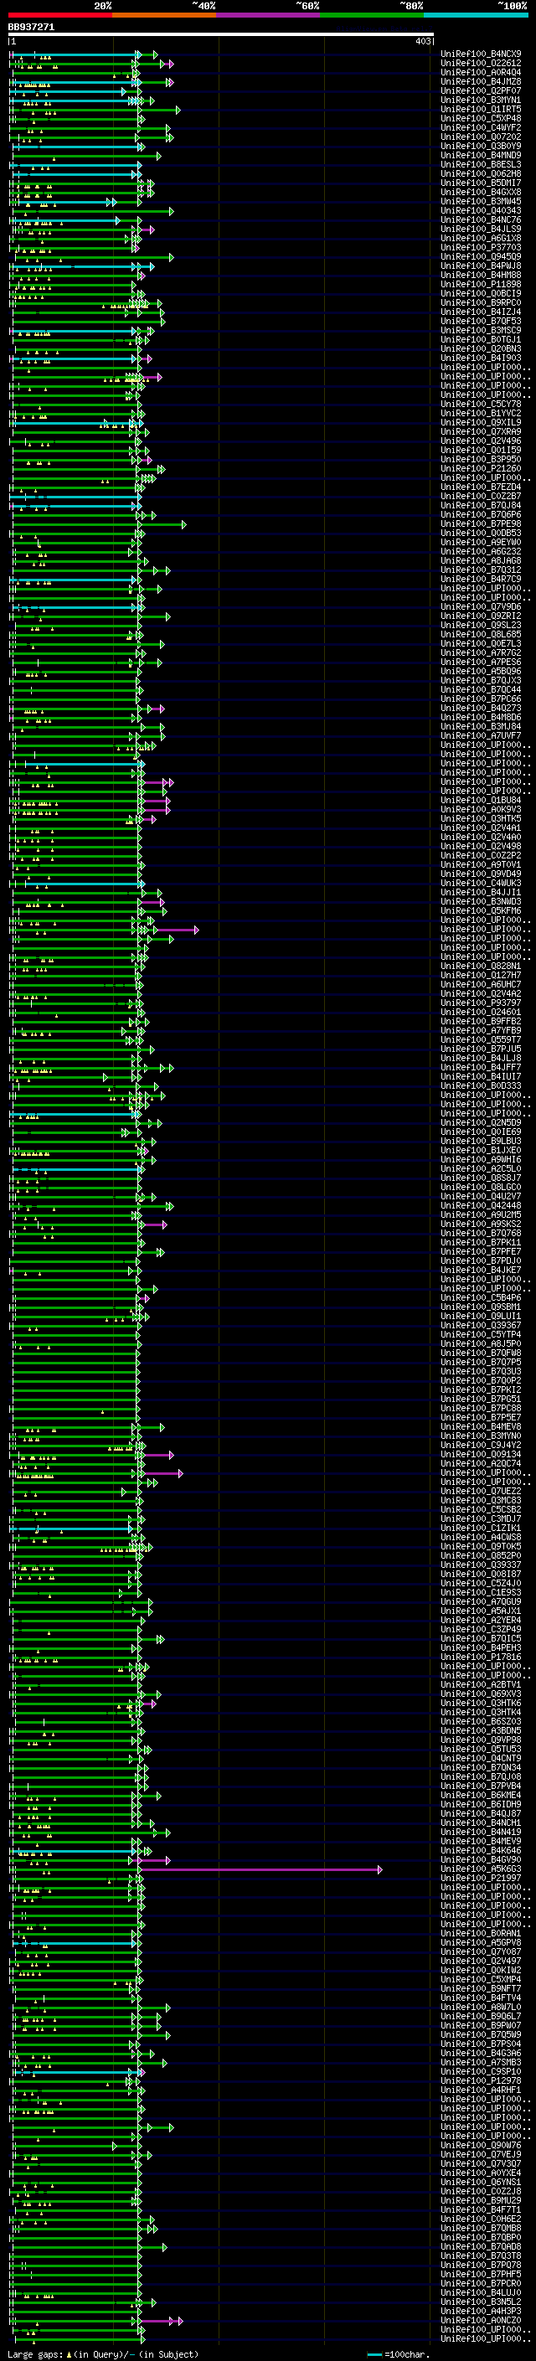536x2361 pixels.
Task: Select UniRef100_B7PHF5 label
Action: pyautogui.click(x=481, y=2274)
